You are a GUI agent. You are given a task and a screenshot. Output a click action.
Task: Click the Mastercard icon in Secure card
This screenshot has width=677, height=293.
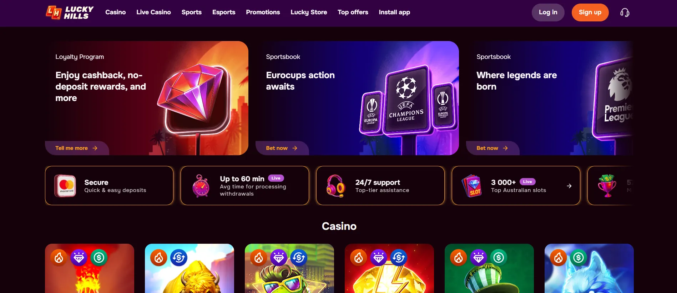click(x=65, y=186)
